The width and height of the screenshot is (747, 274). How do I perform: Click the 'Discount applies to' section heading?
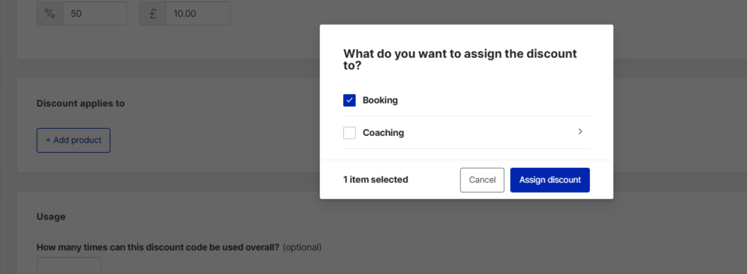80,103
